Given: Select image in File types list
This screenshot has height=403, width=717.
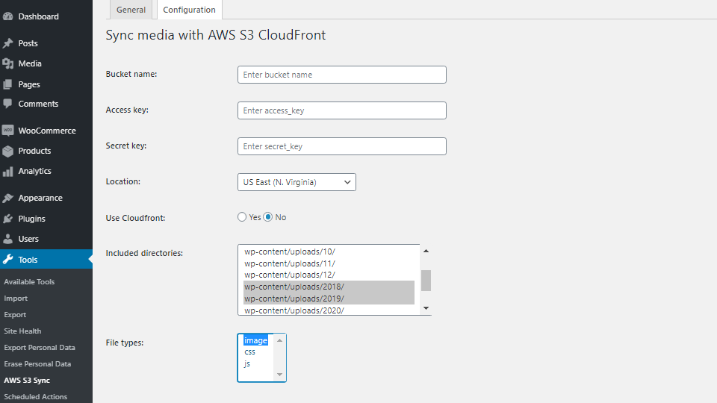Looking at the screenshot, I should [255, 340].
